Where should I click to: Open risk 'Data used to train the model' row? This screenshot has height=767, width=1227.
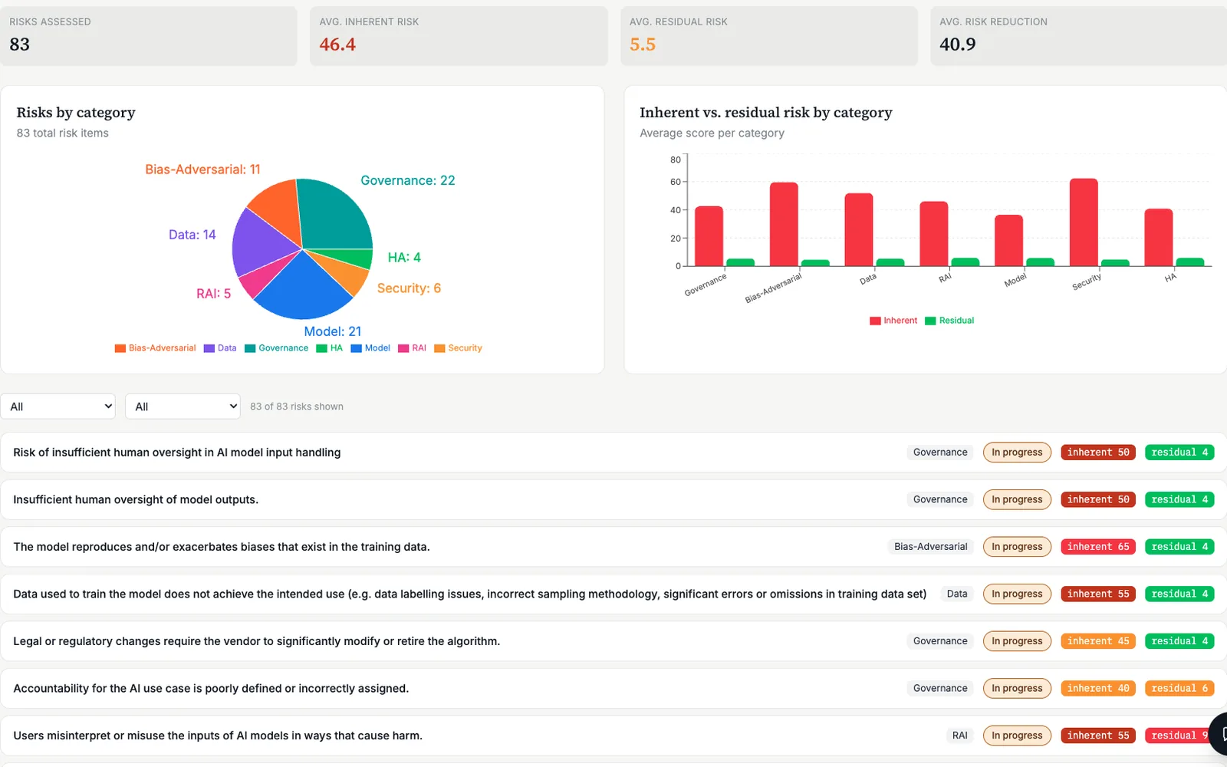pos(613,594)
